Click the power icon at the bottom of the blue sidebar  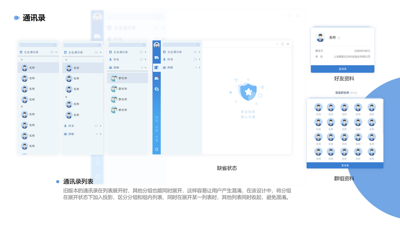point(157,150)
